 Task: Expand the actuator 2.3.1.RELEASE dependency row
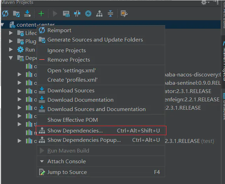point(19,91)
